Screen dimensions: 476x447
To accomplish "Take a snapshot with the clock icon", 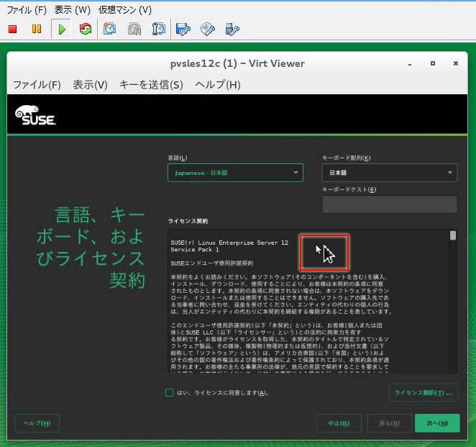I will tap(109, 29).
